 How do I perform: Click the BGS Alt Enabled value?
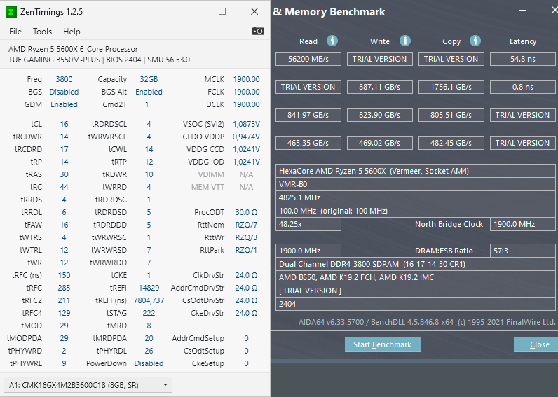coord(149,92)
